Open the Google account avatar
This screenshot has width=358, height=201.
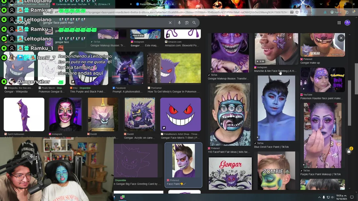(x=347, y=23)
